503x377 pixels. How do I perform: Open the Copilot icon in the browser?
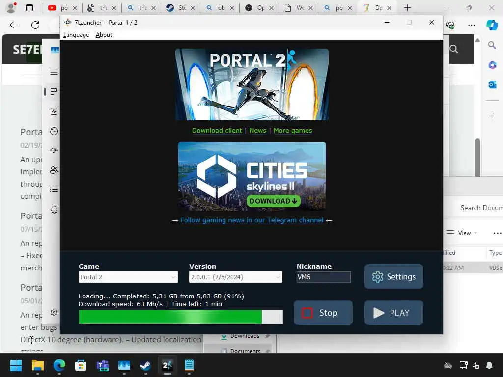click(x=492, y=25)
